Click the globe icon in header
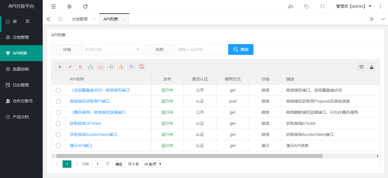 tap(69, 7)
